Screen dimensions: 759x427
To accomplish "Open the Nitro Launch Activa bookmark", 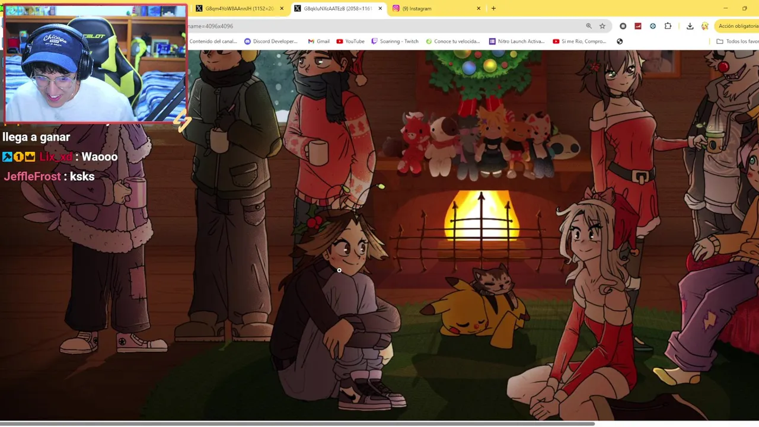I will pyautogui.click(x=516, y=42).
